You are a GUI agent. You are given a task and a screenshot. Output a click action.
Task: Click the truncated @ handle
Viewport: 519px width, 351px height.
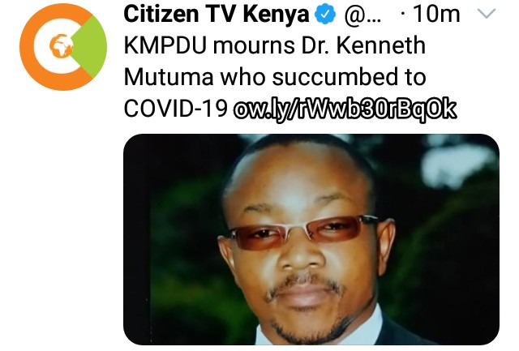(362, 15)
